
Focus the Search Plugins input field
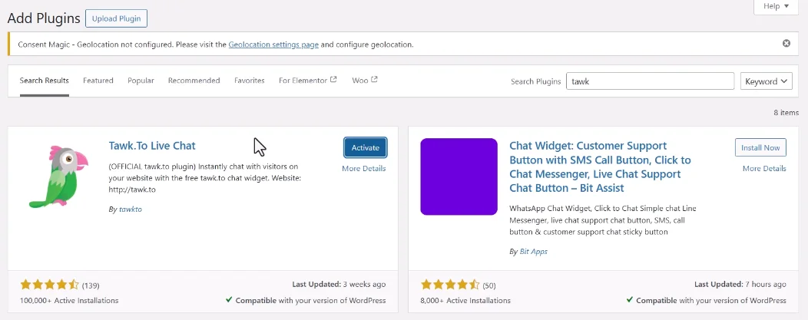650,81
